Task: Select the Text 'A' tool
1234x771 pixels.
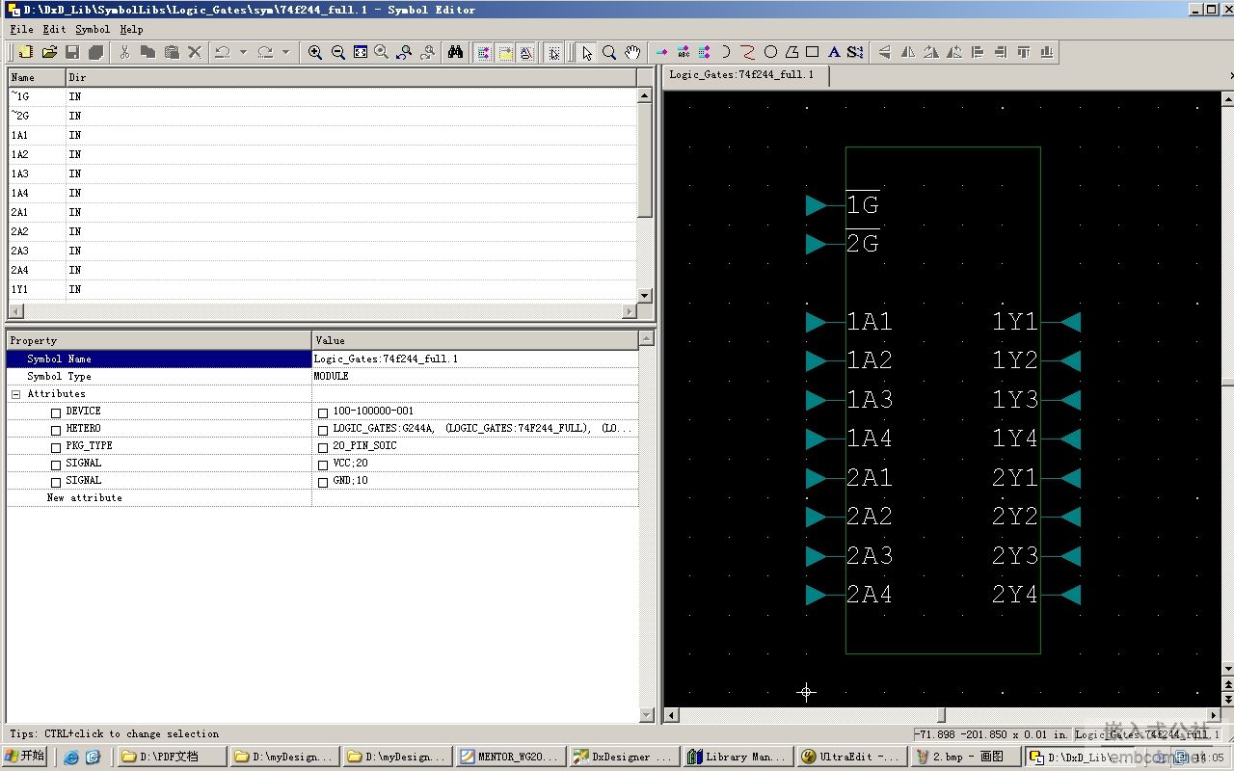Action: [834, 52]
